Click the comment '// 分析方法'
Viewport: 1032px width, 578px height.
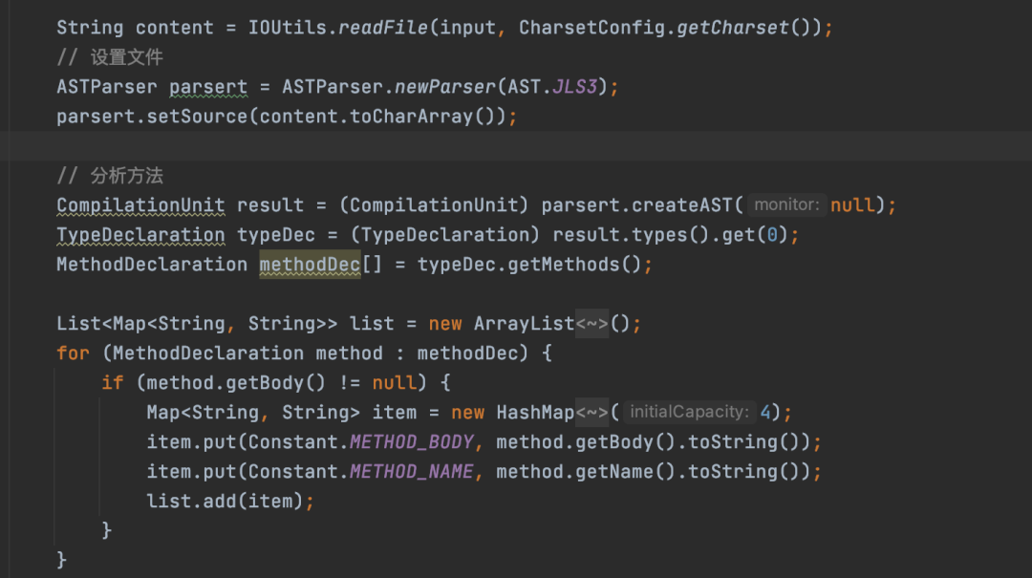pos(110,176)
